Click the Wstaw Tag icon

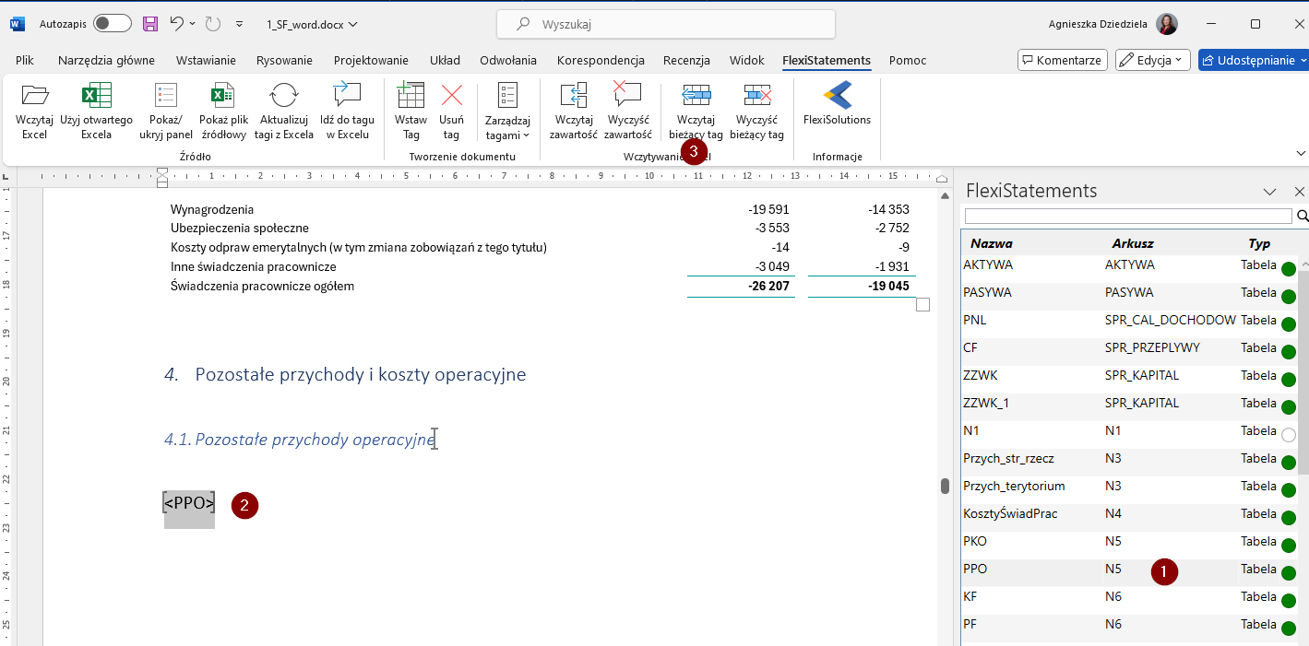point(411,97)
